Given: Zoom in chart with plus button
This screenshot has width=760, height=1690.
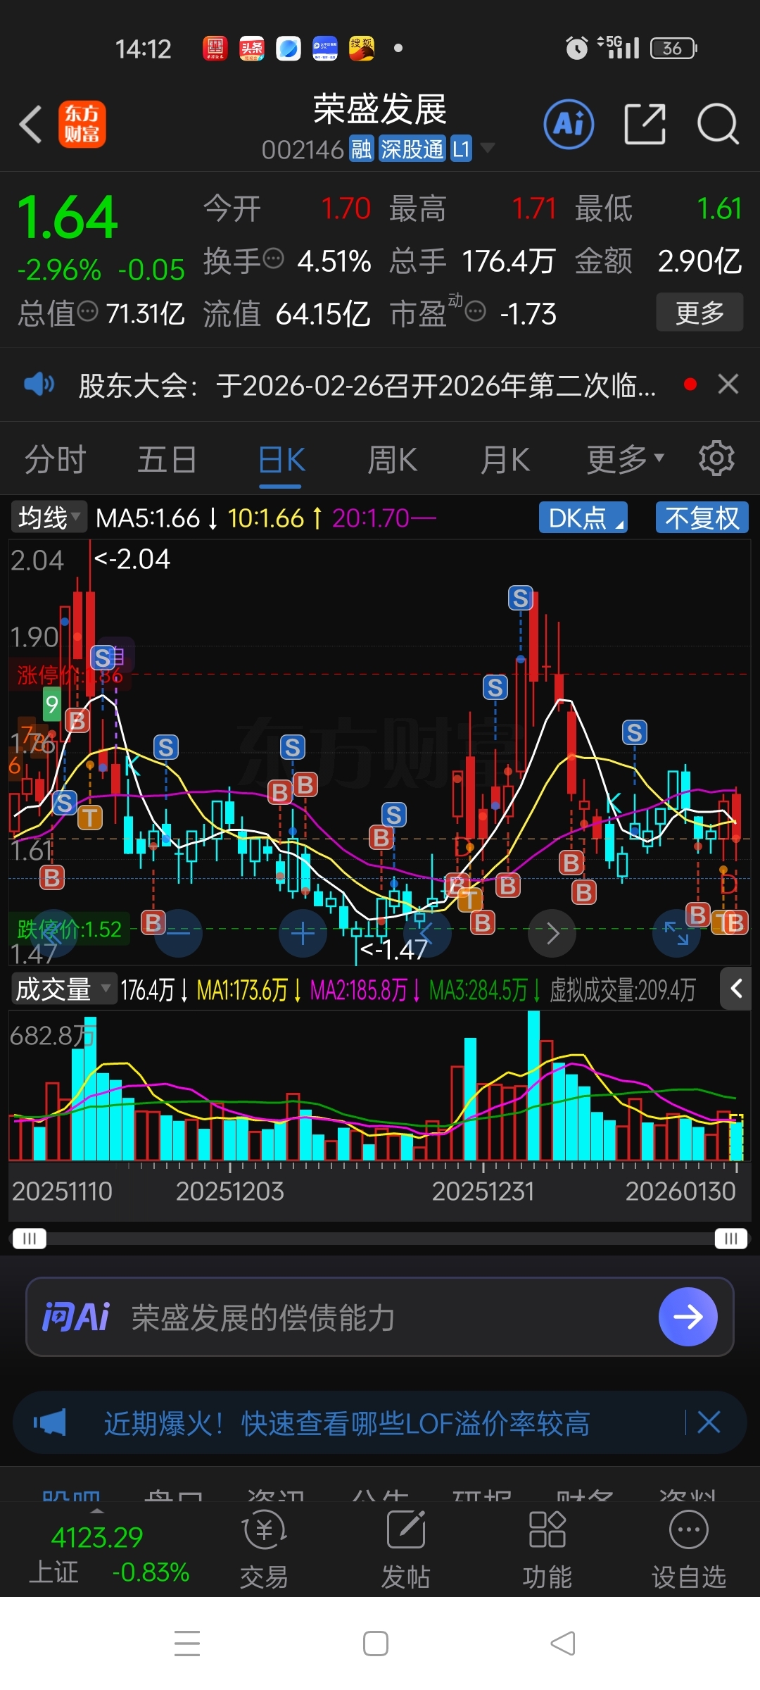Looking at the screenshot, I should click(x=303, y=933).
